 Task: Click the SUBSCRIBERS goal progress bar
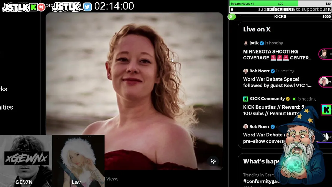coord(281,10)
